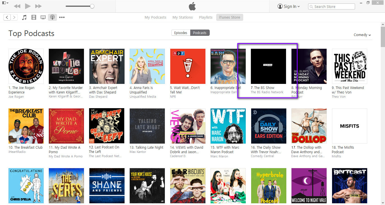Open Bertcast artwork

pos(350,186)
